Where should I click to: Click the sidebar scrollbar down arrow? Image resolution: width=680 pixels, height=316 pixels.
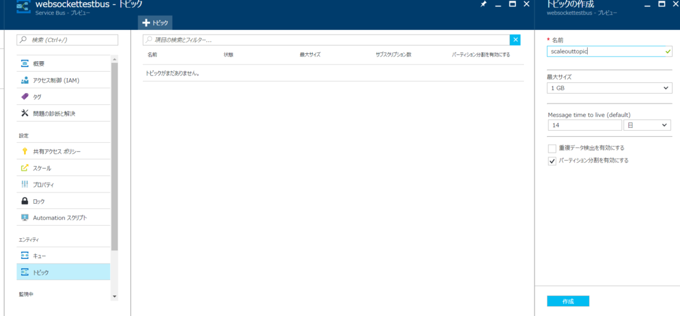pyautogui.click(x=114, y=296)
